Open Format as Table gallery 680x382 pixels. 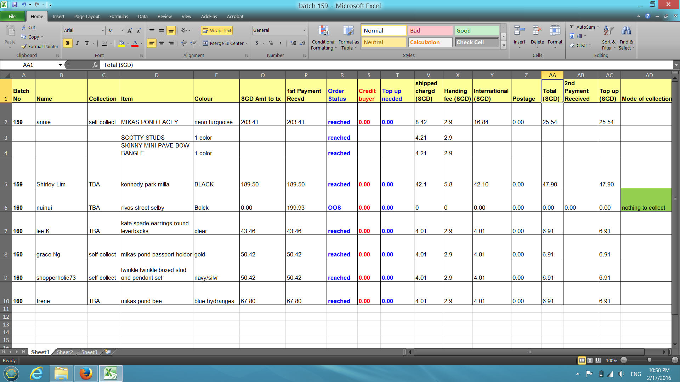[x=348, y=38]
